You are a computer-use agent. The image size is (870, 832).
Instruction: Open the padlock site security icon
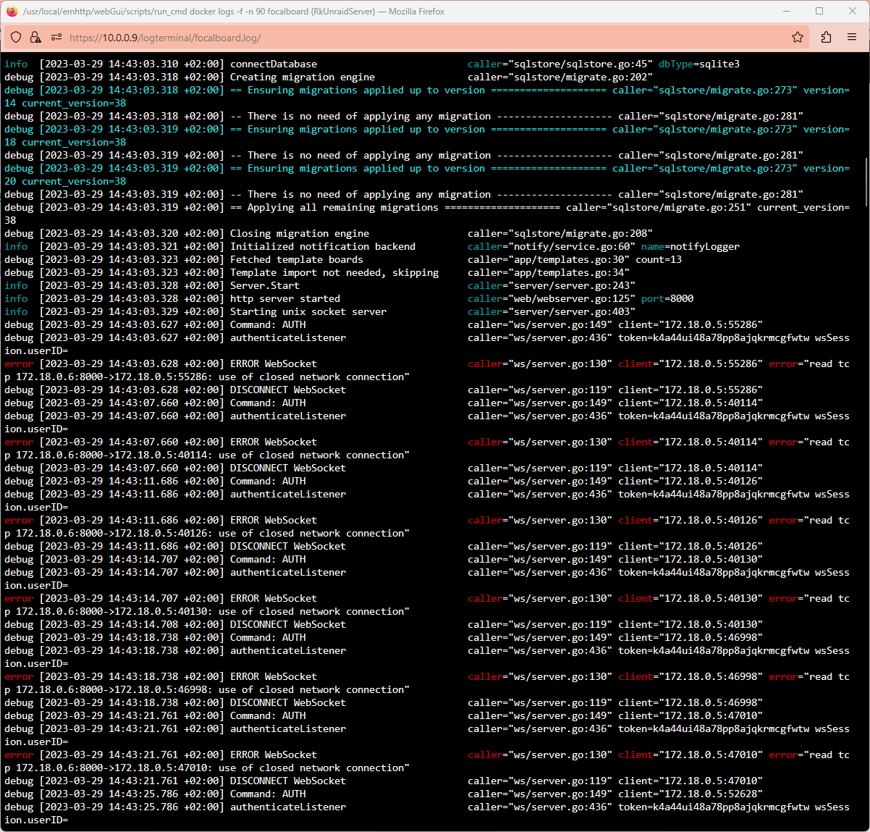(35, 37)
